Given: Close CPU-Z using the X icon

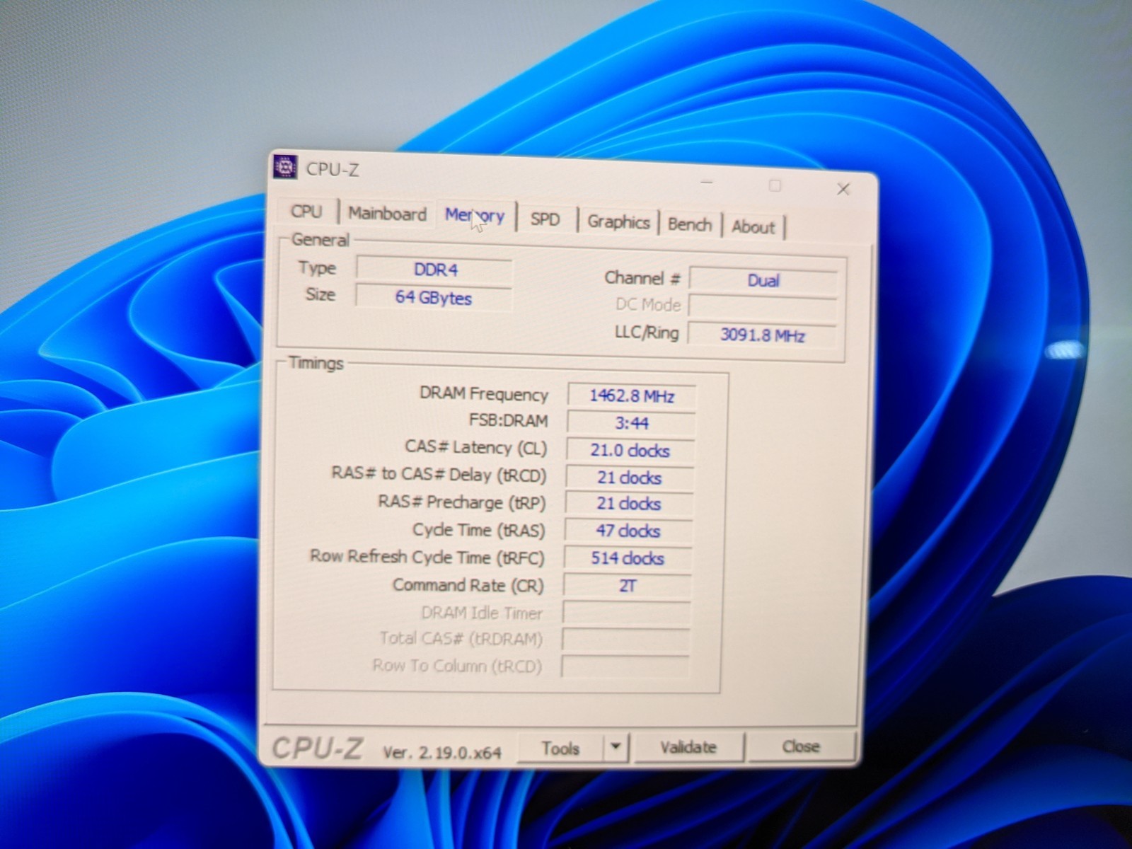Looking at the screenshot, I should [843, 189].
